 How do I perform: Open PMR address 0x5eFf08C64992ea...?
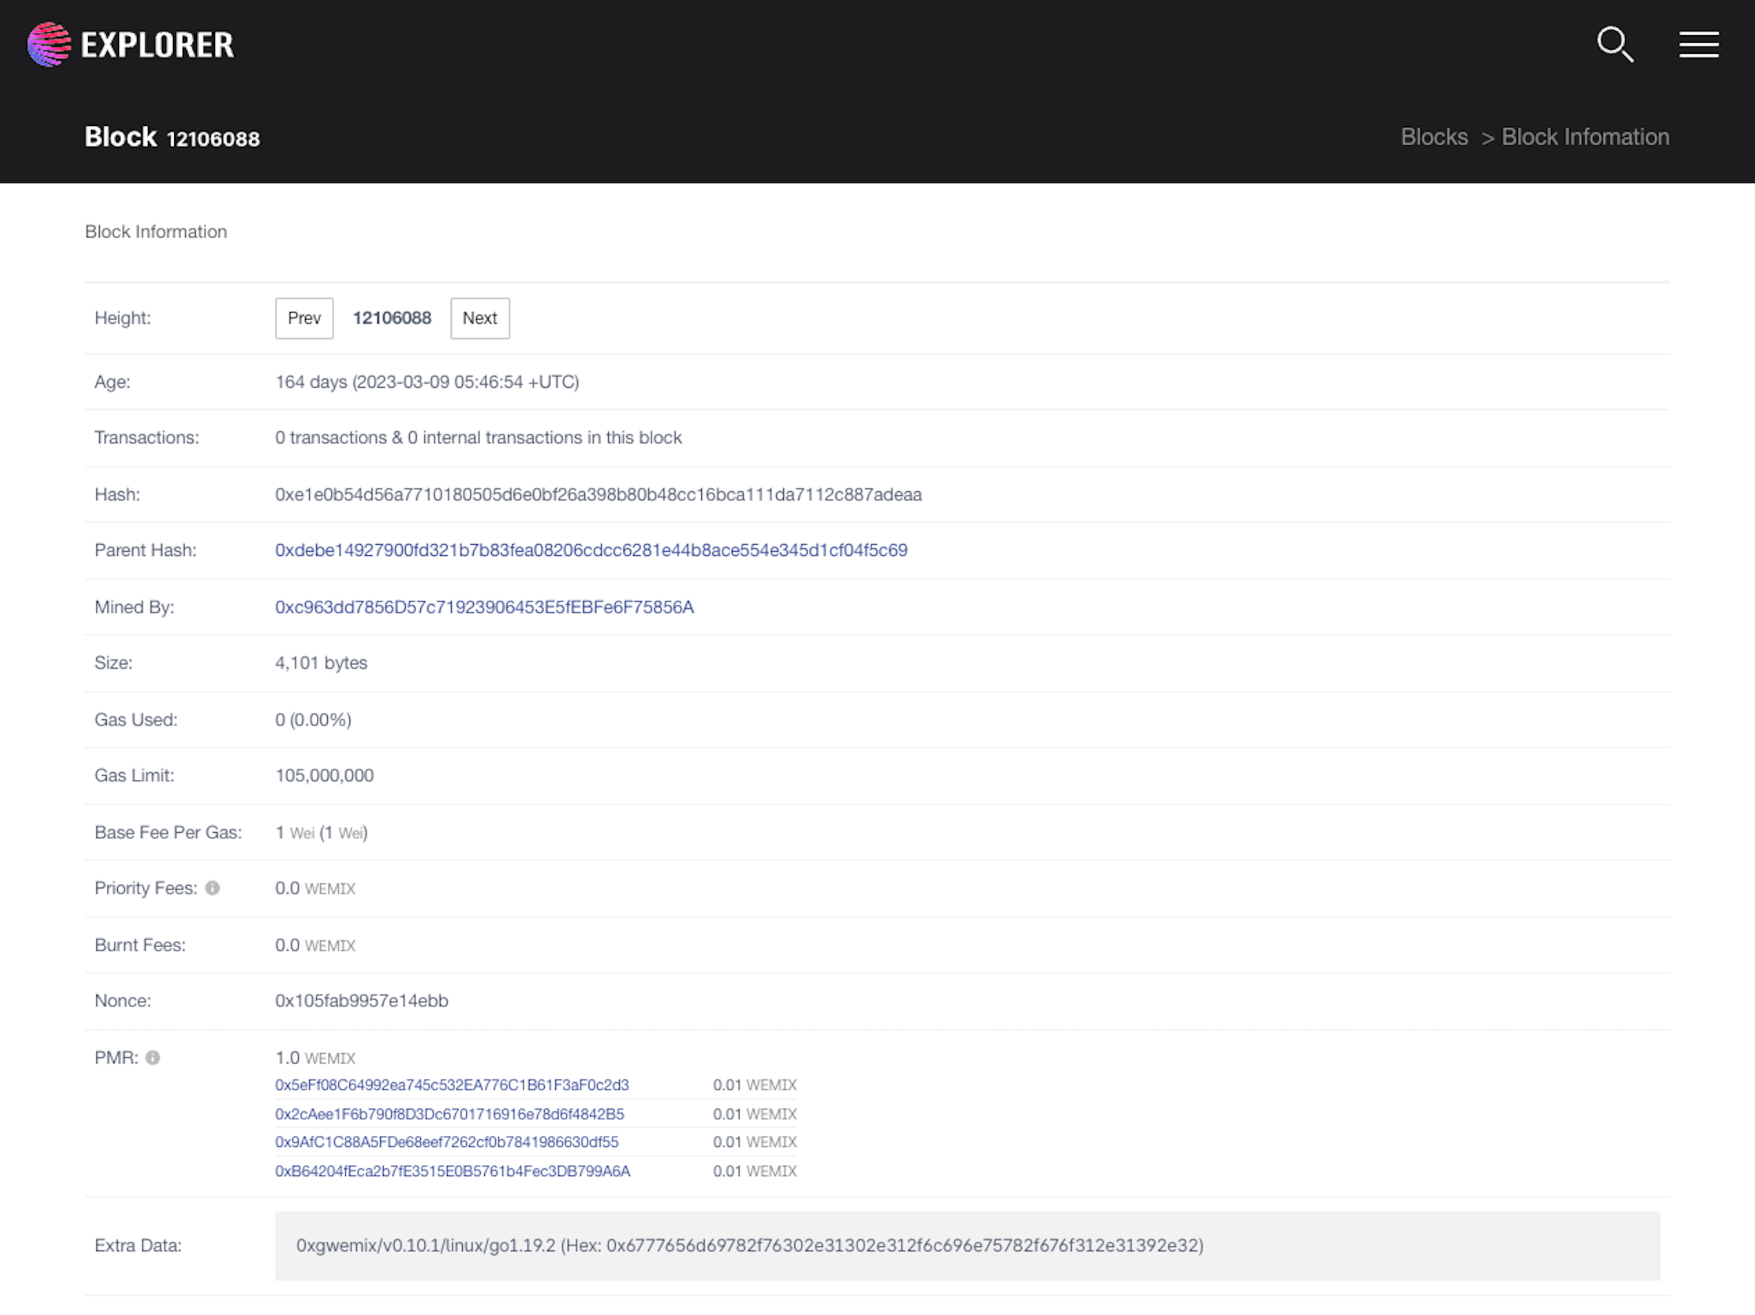[451, 1085]
